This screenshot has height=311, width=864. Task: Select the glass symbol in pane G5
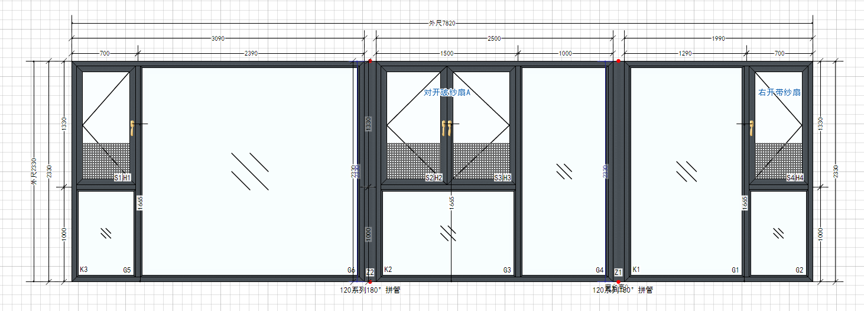(x=106, y=233)
